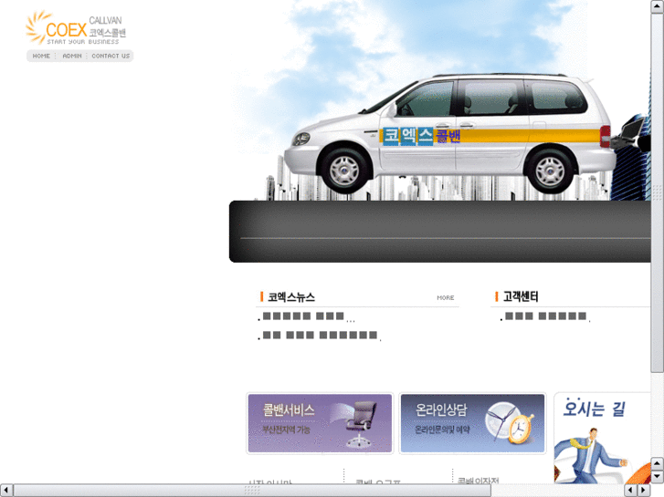Click the vertical scrollbar down arrow
The image size is (664, 497).
[658, 477]
